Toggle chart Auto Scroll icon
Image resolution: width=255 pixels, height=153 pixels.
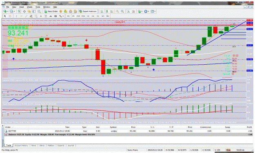(129, 11)
